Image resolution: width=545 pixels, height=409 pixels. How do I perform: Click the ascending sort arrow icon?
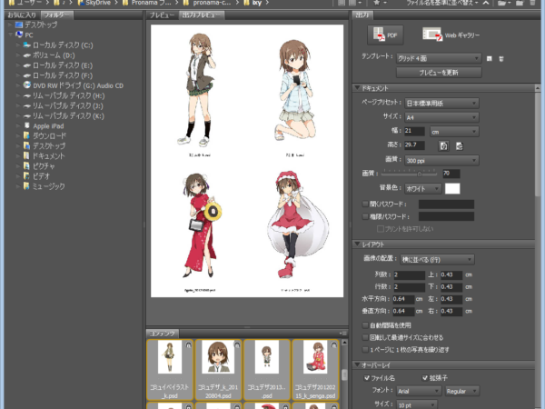486,3
